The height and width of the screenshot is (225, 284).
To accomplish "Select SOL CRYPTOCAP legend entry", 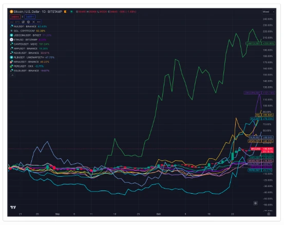I will (28, 31).
